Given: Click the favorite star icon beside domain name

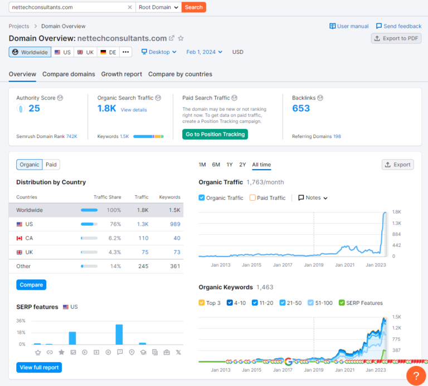Looking at the screenshot, I should pyautogui.click(x=181, y=38).
